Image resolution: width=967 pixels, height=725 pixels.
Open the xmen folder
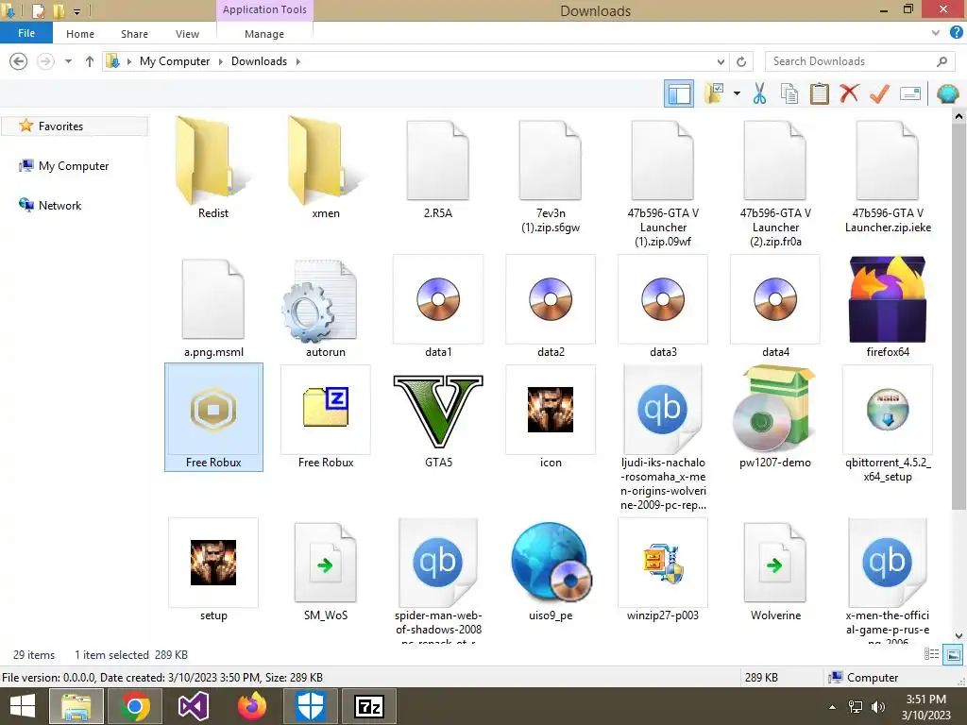click(326, 168)
